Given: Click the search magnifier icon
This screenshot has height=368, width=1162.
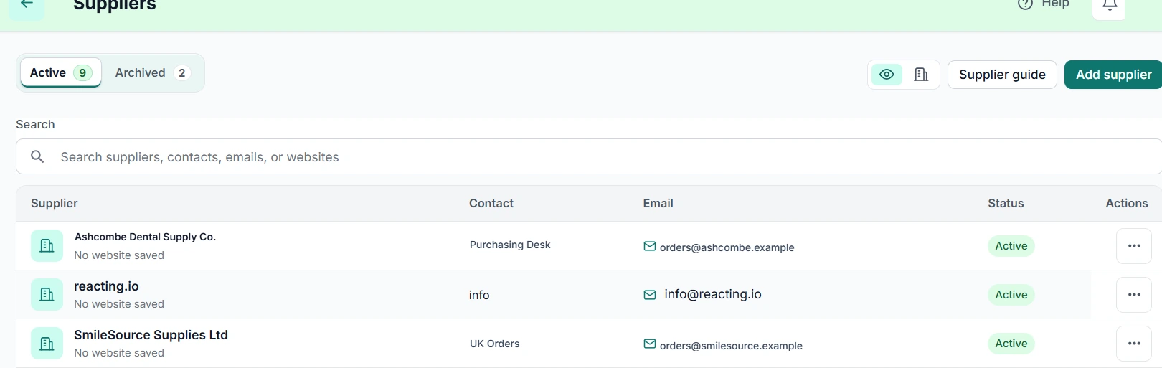Looking at the screenshot, I should tap(37, 156).
